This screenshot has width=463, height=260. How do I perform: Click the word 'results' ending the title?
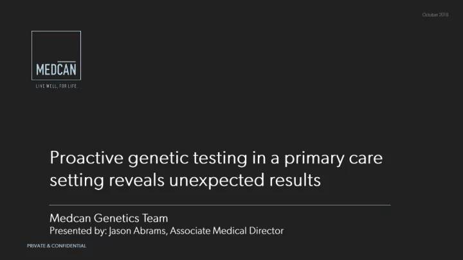(x=295, y=180)
